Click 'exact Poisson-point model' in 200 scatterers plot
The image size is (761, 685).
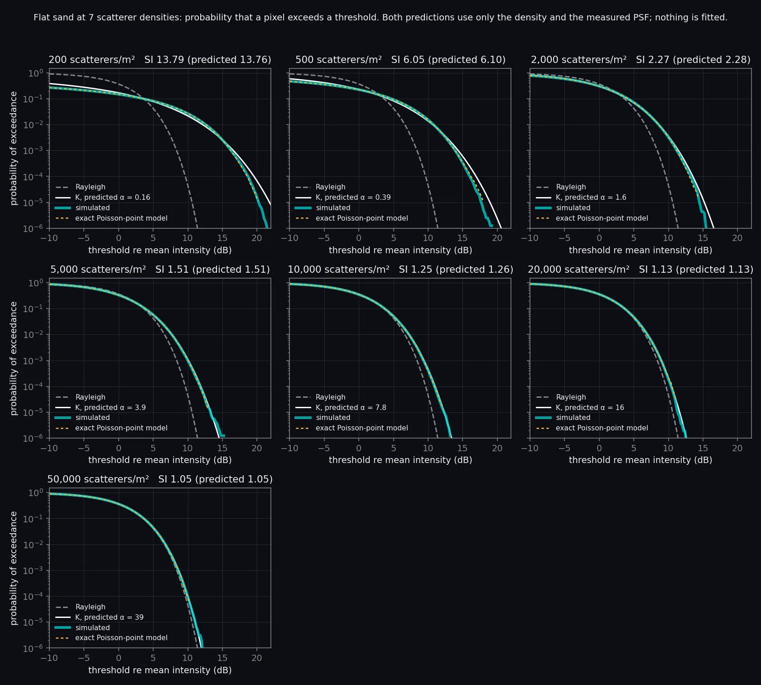click(x=121, y=218)
